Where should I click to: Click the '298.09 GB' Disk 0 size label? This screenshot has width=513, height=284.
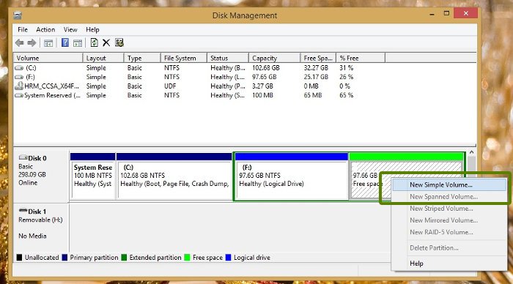pyautogui.click(x=32, y=174)
